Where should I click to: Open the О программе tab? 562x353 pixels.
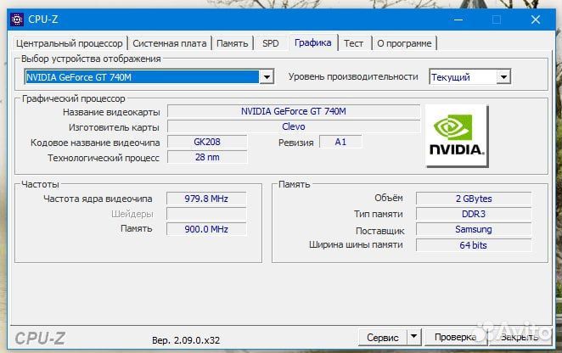404,43
